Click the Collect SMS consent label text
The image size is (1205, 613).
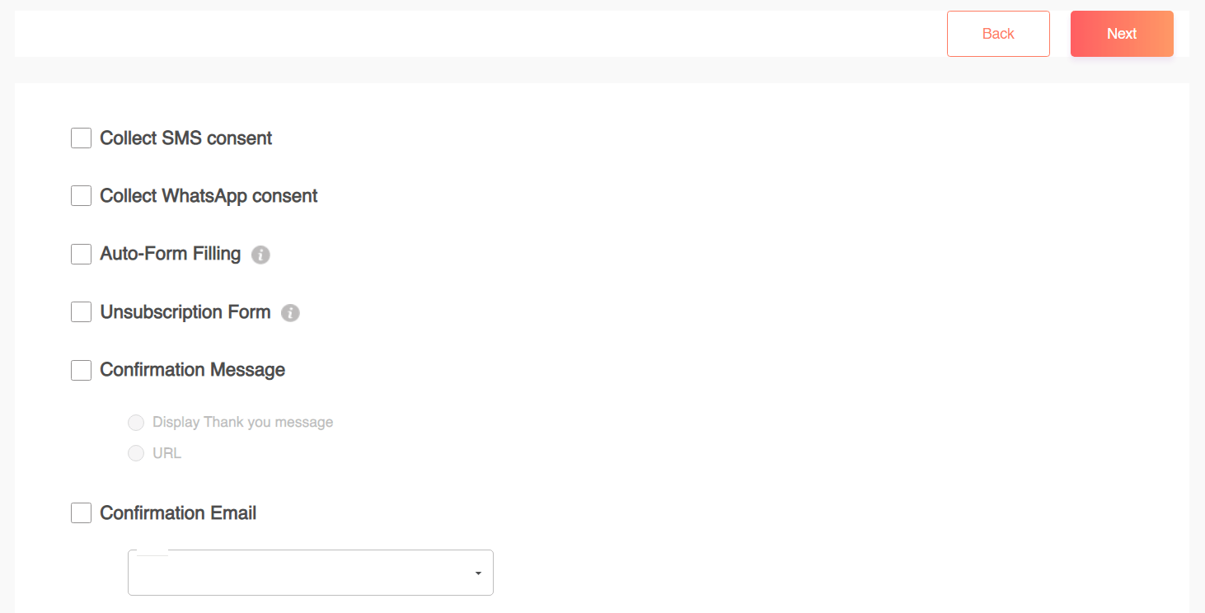185,138
